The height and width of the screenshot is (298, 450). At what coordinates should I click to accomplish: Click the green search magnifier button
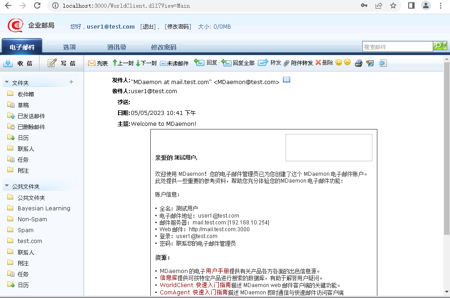438,45
